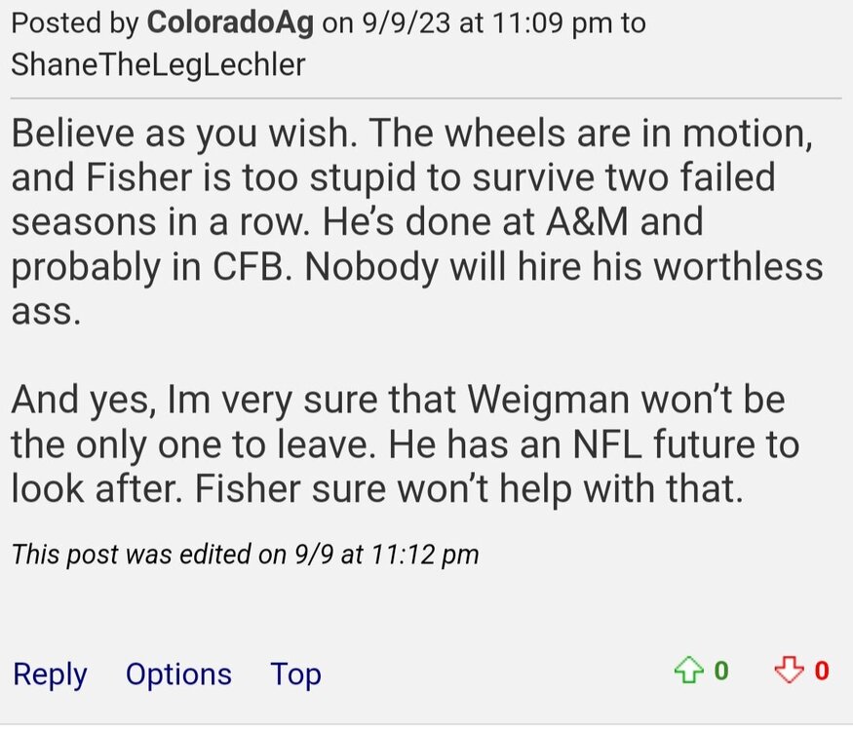View the ShaneTheLegLechler recipient name

click(157, 63)
